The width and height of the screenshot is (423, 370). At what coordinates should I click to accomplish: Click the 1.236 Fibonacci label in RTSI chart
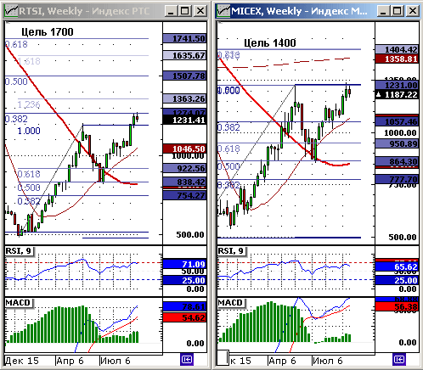[29, 104]
